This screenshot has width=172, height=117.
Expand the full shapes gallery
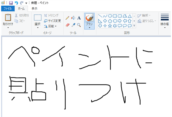coord(134,26)
